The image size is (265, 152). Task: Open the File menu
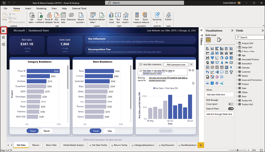pyautogui.click(x=5, y=8)
